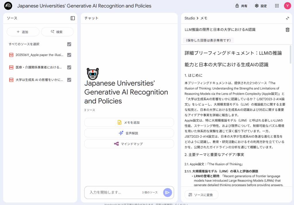Image resolution: width=294 pixels, height=205 pixels.
Task: Delete the memo with trash icon
Action: click(x=287, y=30)
